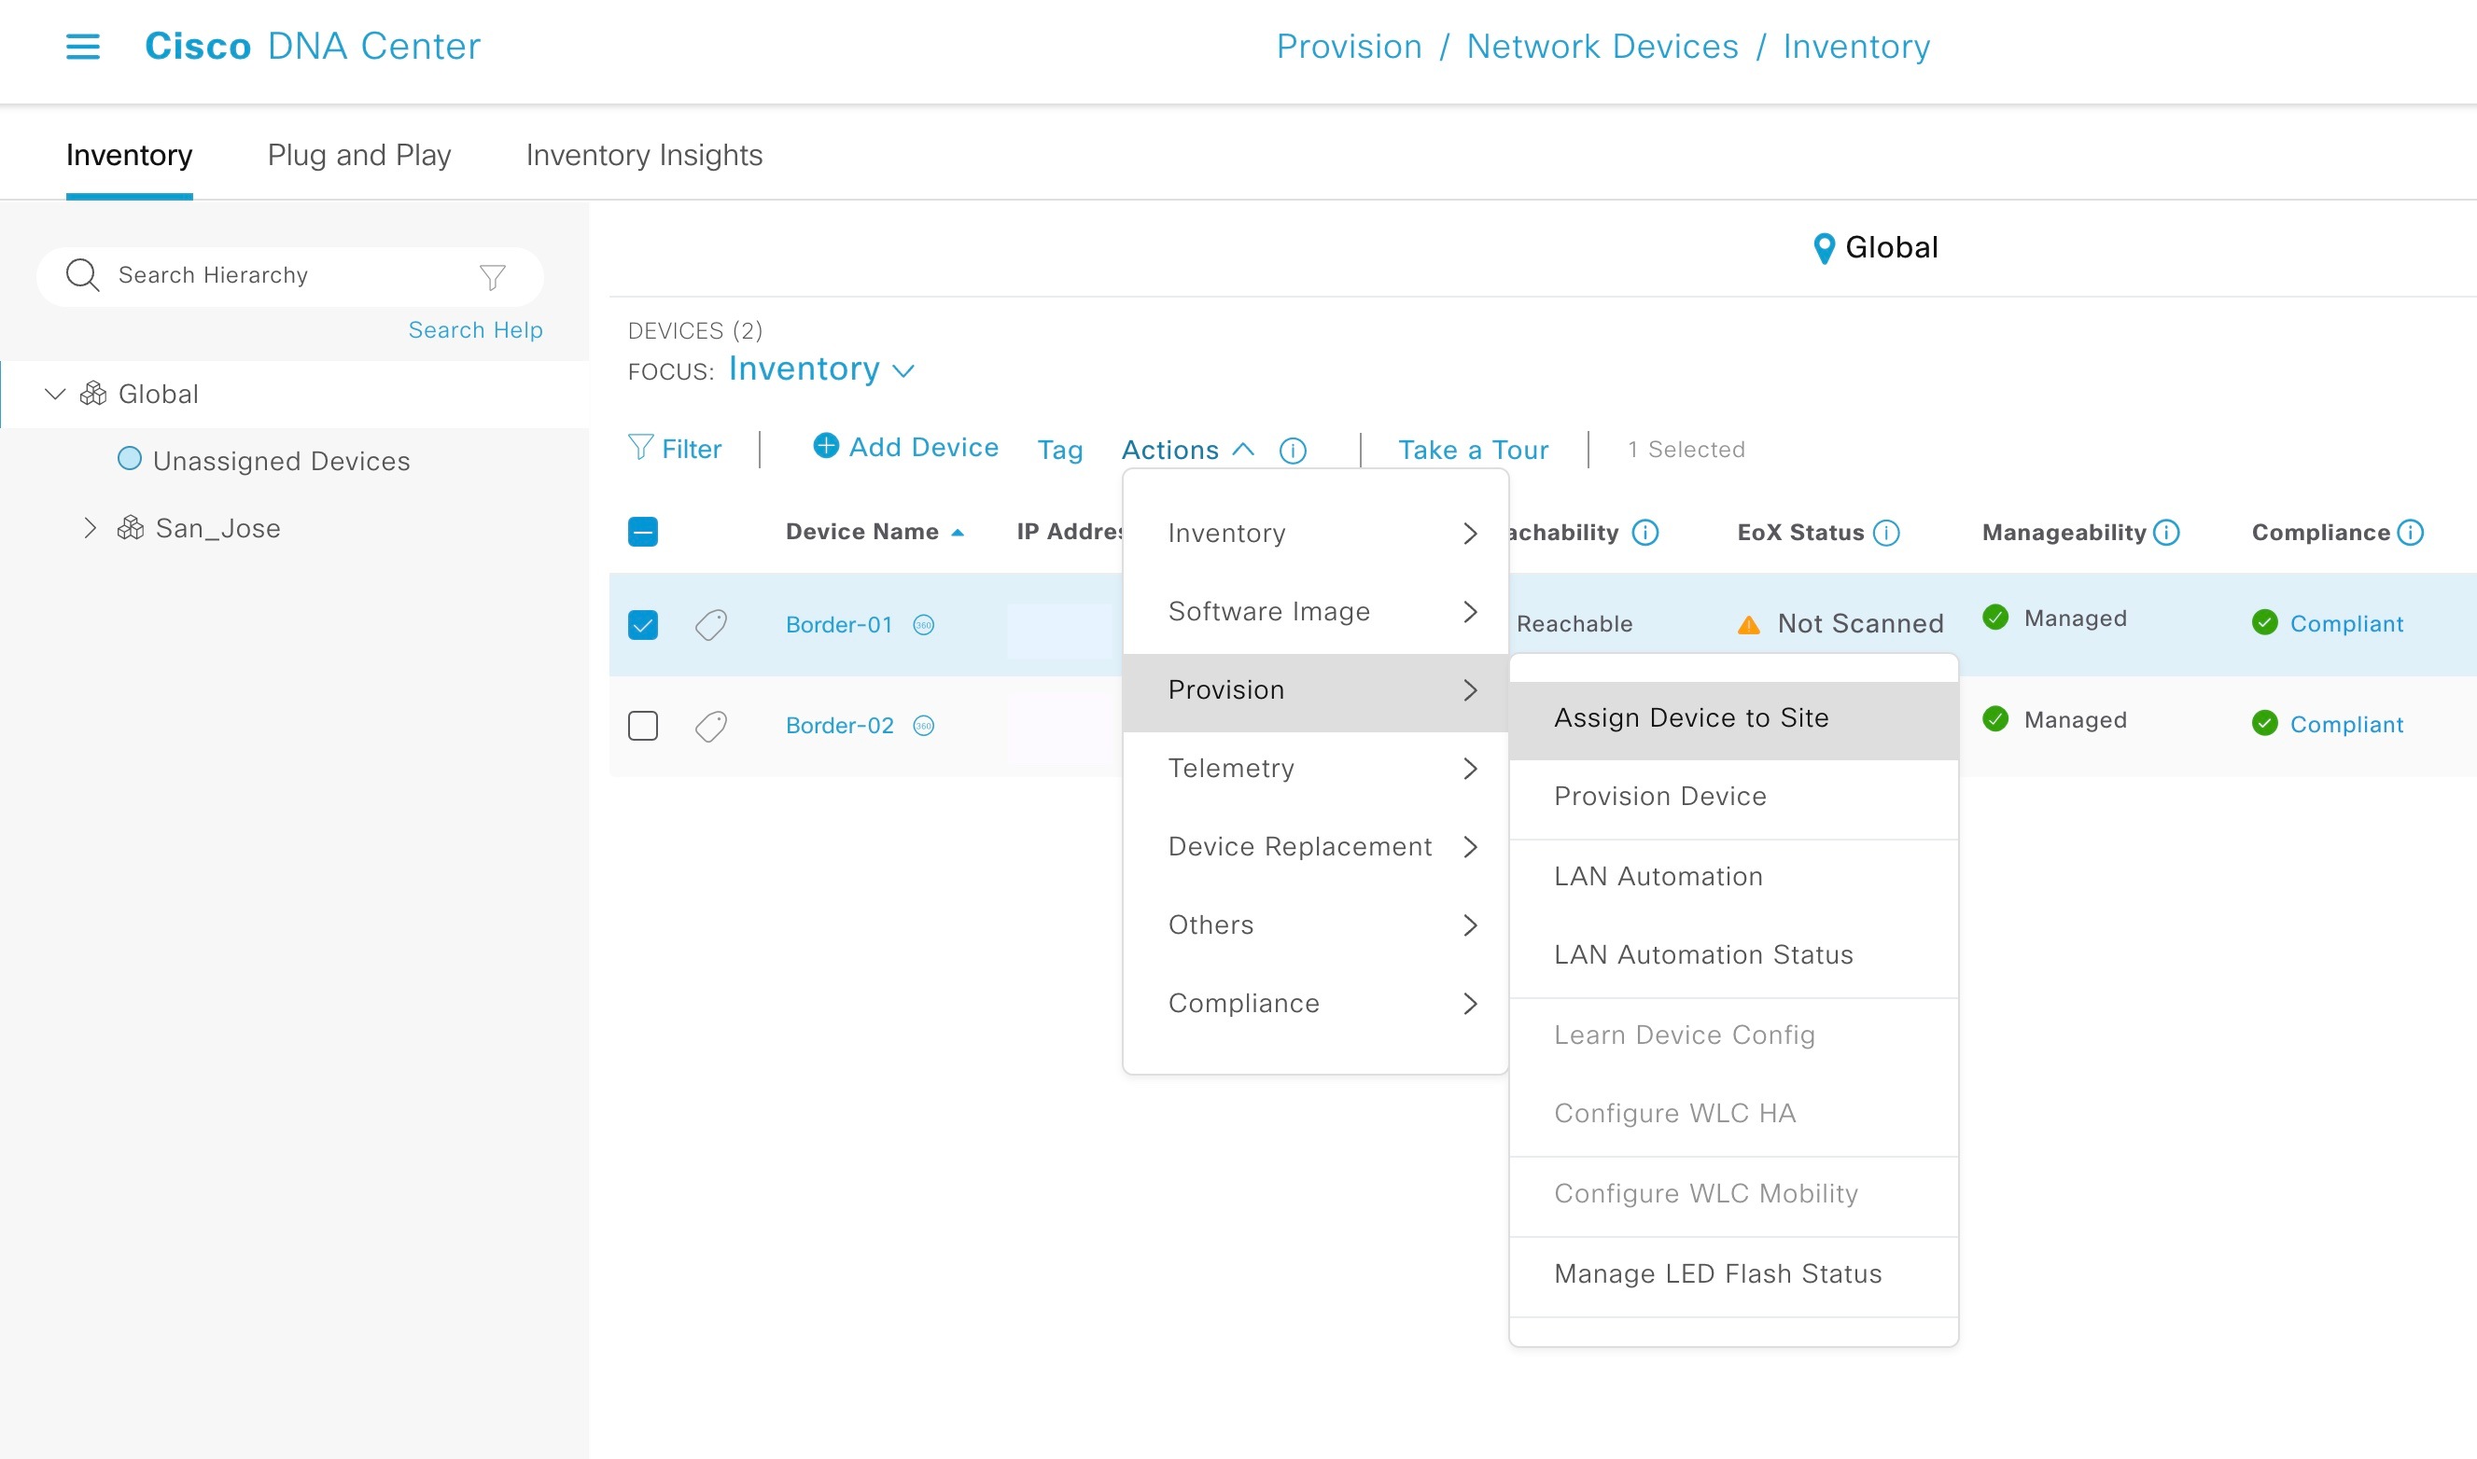Open the Search Help link
The height and width of the screenshot is (1459, 2477).
(475, 329)
